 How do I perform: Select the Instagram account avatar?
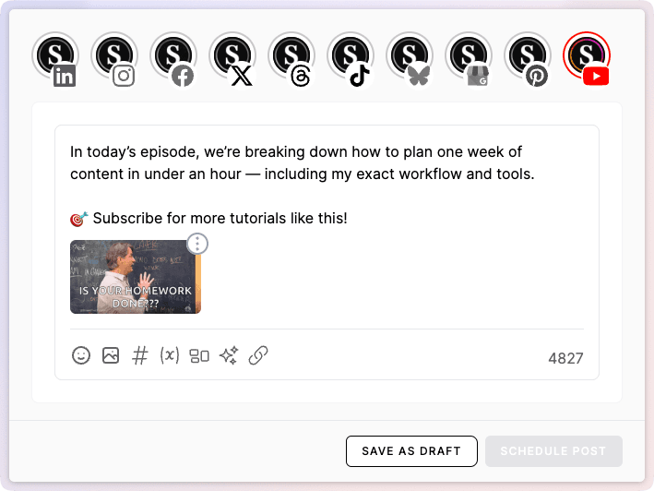pos(114,56)
